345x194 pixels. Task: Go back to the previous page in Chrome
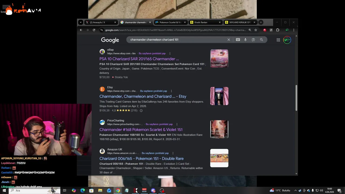(81, 30)
